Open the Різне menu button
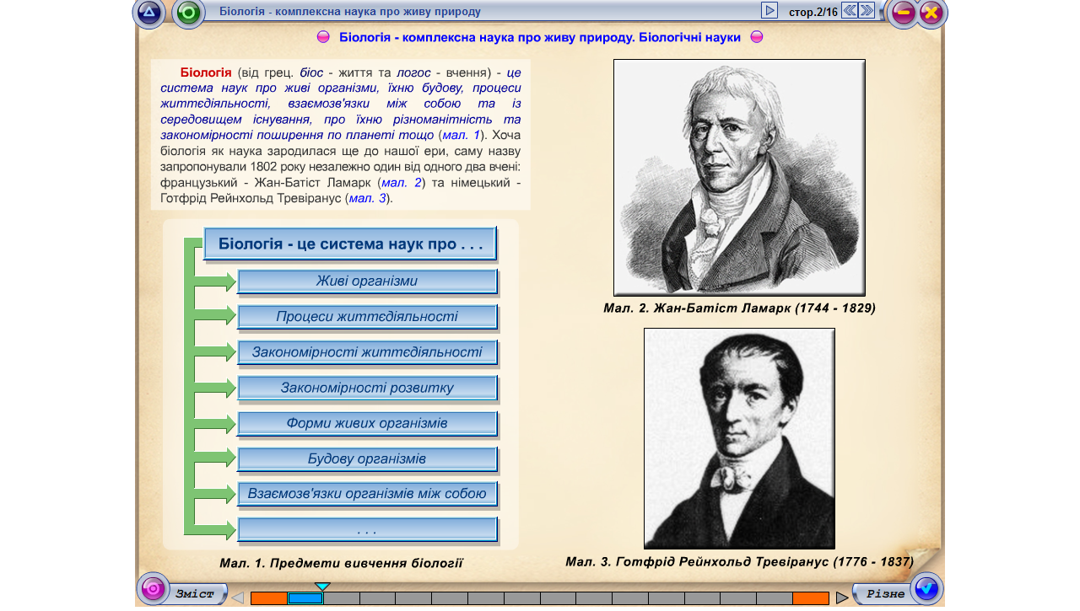The width and height of the screenshot is (1080, 611). point(883,594)
